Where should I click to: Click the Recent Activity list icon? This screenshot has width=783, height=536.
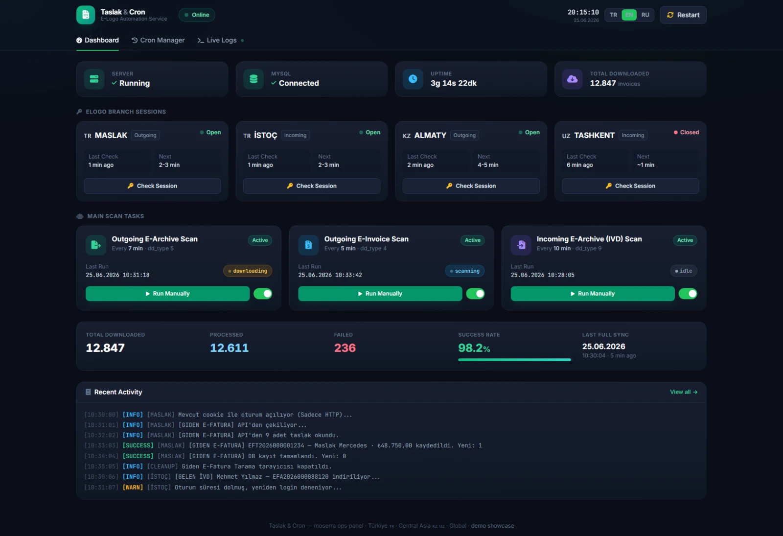pos(88,392)
